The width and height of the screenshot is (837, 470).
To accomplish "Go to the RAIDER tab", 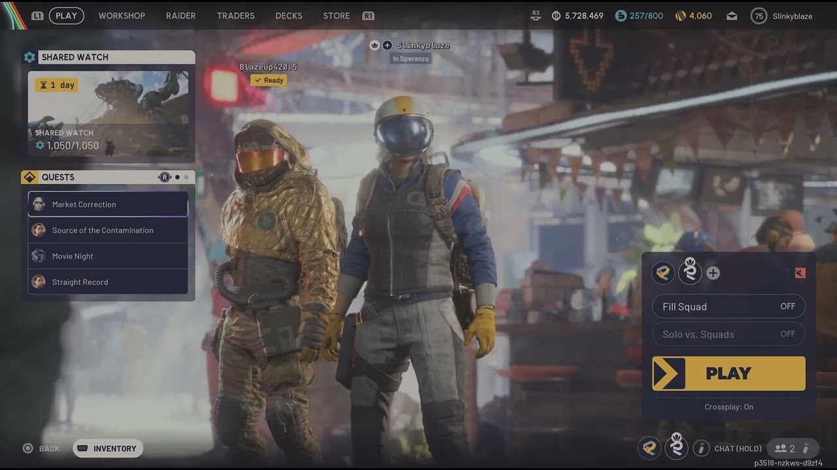I will coord(180,16).
